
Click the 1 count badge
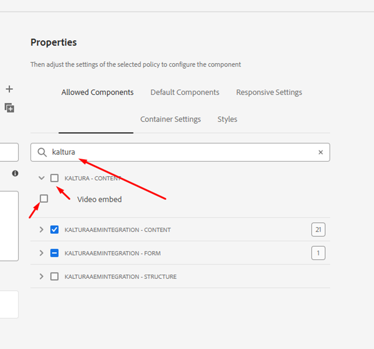[x=318, y=253]
